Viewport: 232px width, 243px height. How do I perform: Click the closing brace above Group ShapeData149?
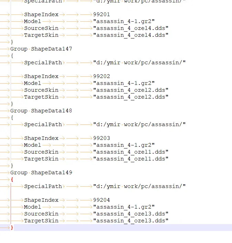coord(12,166)
